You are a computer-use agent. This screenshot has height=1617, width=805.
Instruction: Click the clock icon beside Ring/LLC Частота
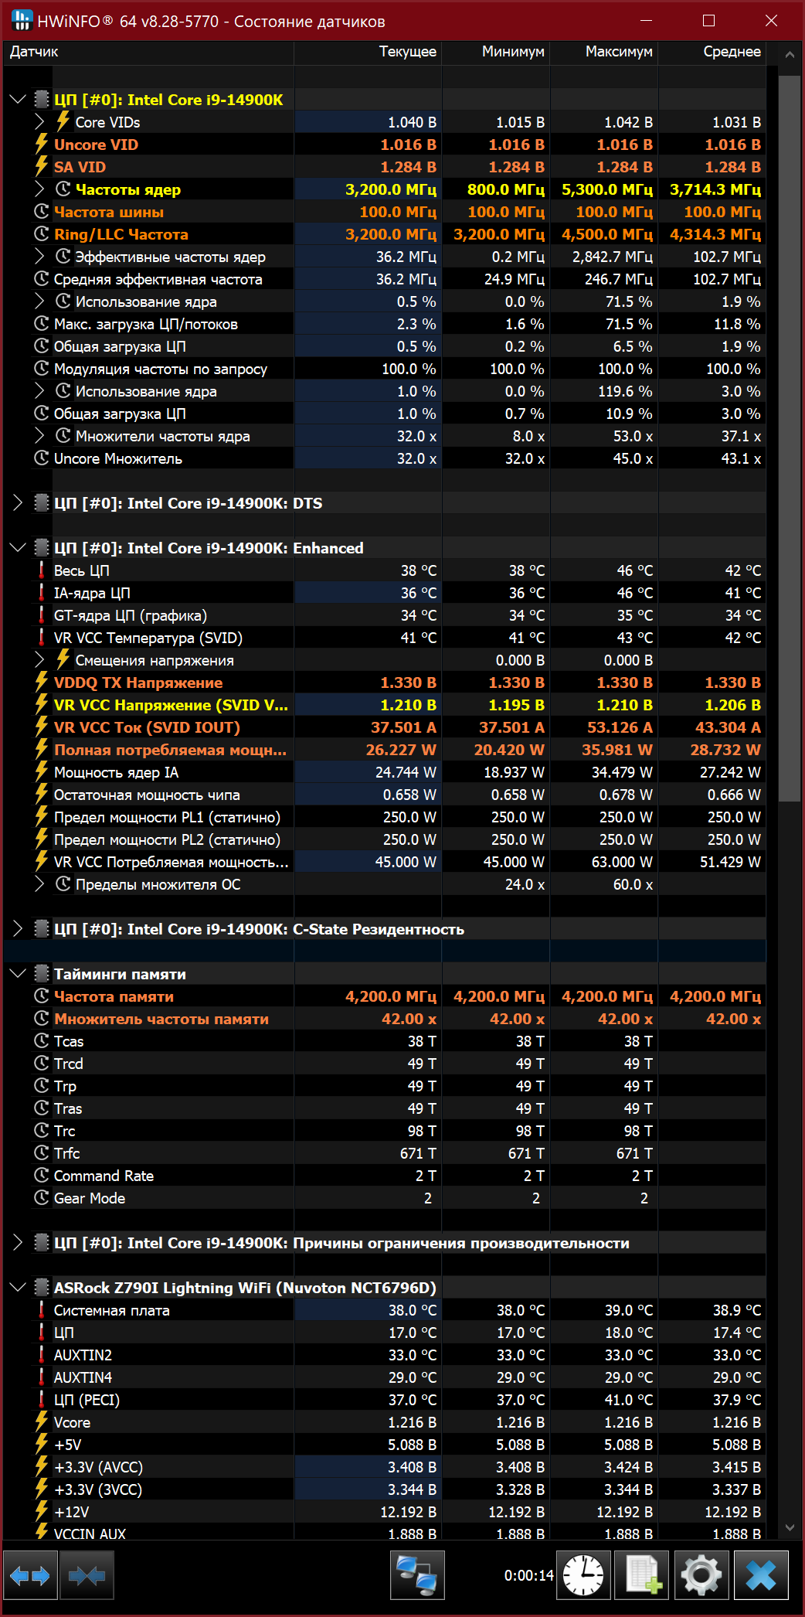42,234
